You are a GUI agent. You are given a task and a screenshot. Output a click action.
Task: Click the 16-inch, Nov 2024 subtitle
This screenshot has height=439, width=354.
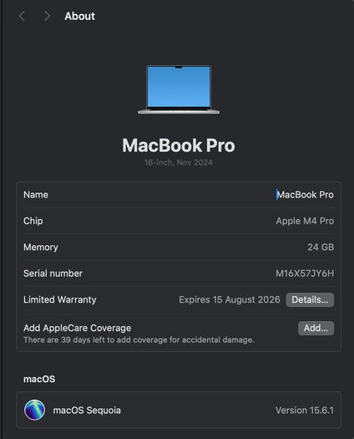coord(179,163)
